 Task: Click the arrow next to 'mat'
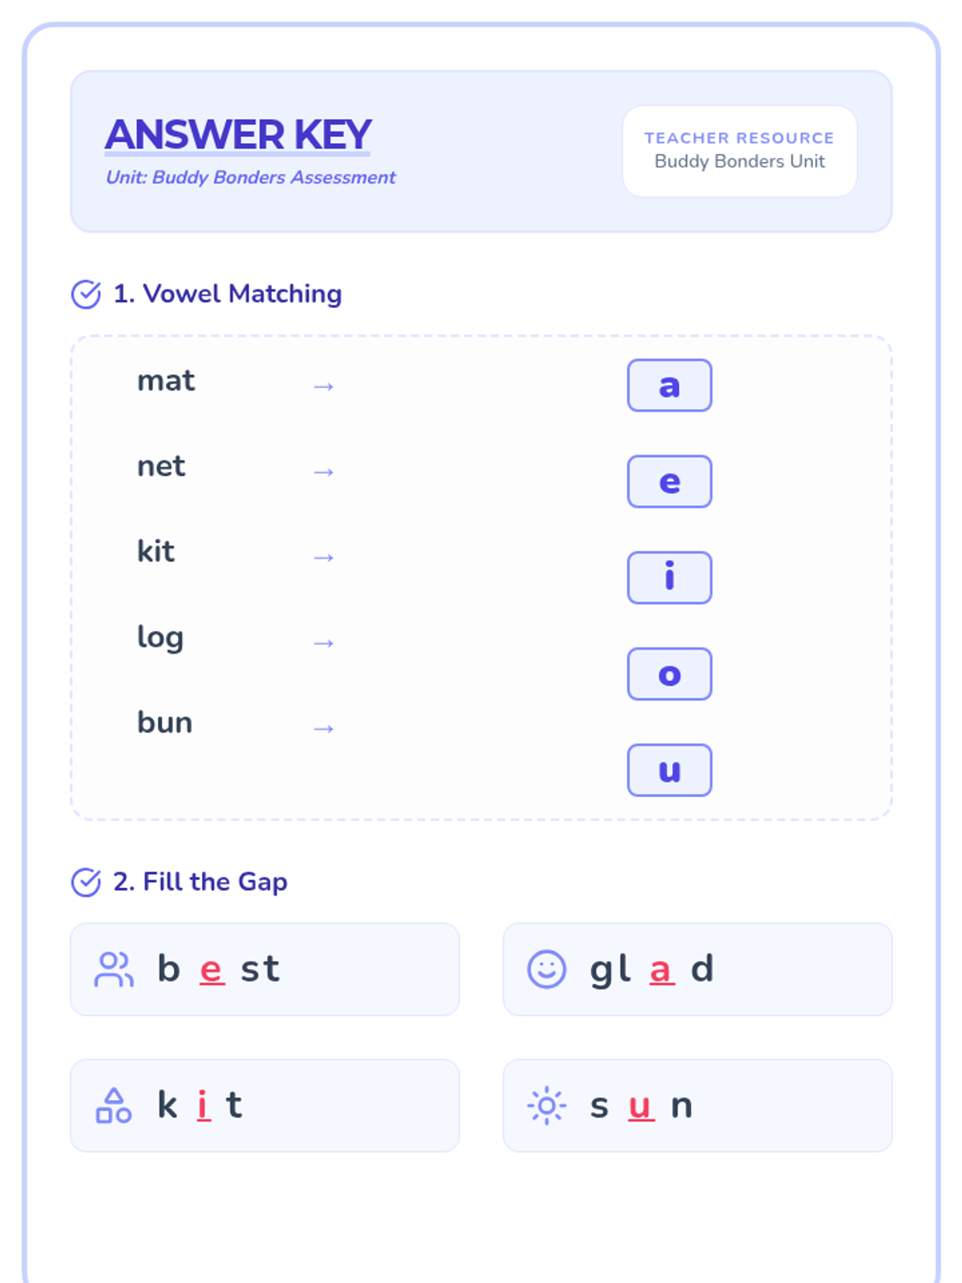pyautogui.click(x=323, y=387)
